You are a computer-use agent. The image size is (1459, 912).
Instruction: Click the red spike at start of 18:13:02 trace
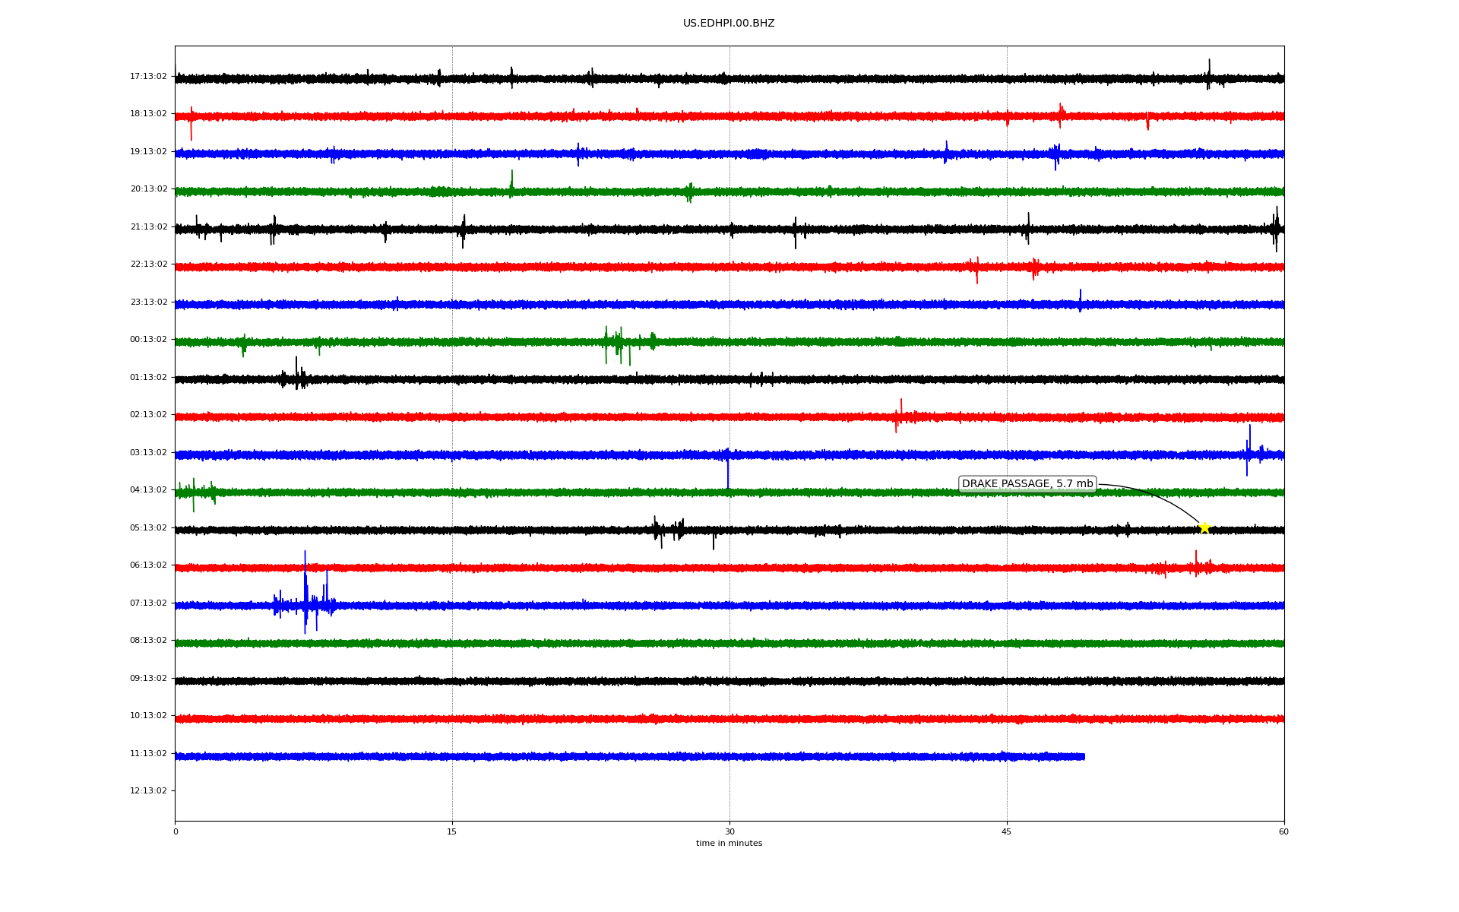coord(191,122)
